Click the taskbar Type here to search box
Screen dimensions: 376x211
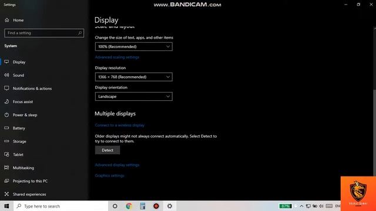tap(61, 206)
